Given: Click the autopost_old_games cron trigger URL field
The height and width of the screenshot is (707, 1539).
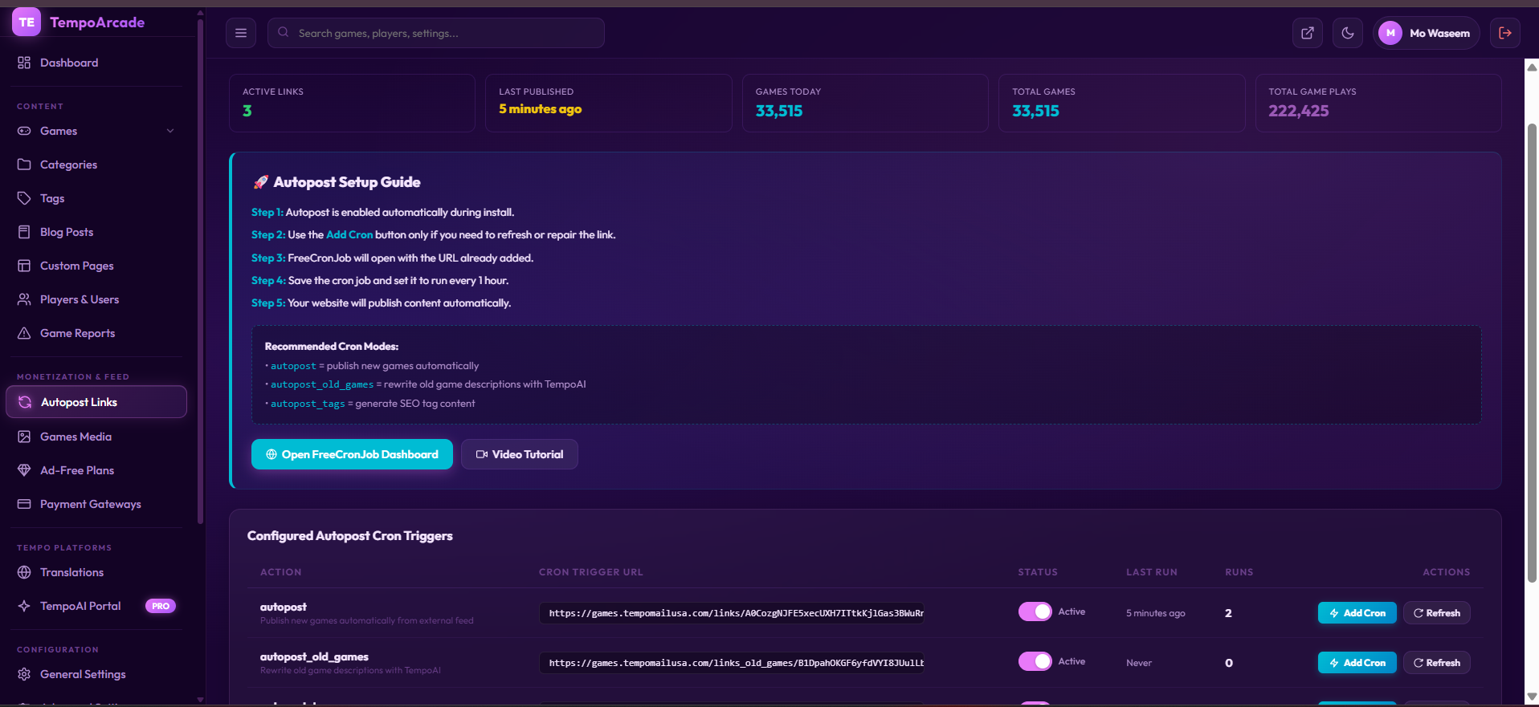Looking at the screenshot, I should [x=732, y=663].
